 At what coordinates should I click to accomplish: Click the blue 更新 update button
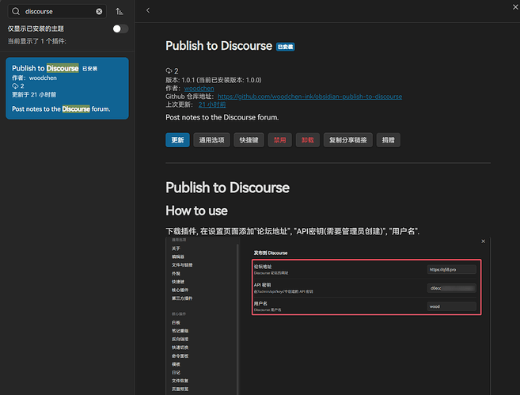[177, 140]
